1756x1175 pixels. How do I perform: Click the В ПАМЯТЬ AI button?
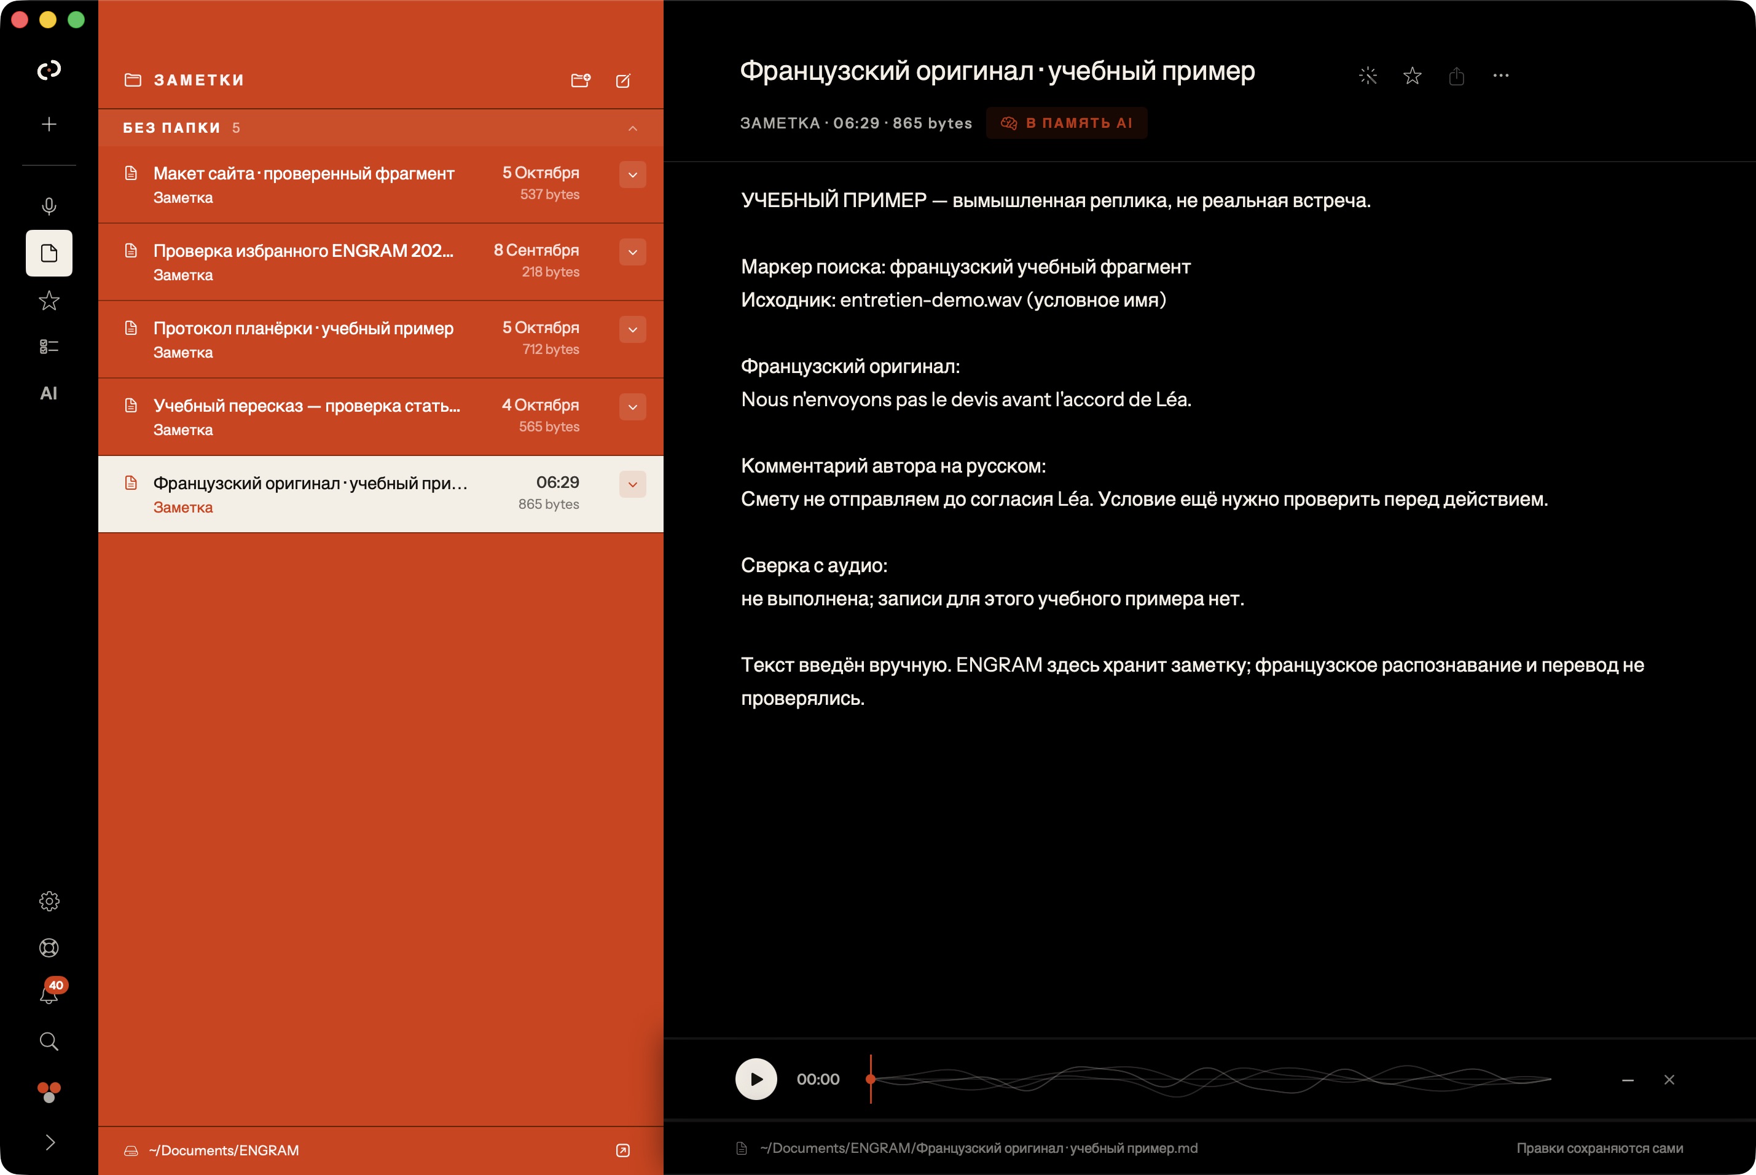[1066, 123]
